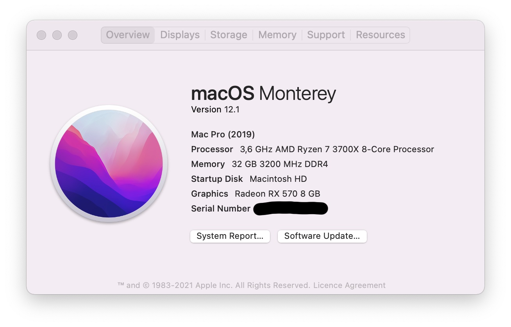This screenshot has height=327, width=511.
Task: Click the Version 12.1 text
Action: (215, 110)
